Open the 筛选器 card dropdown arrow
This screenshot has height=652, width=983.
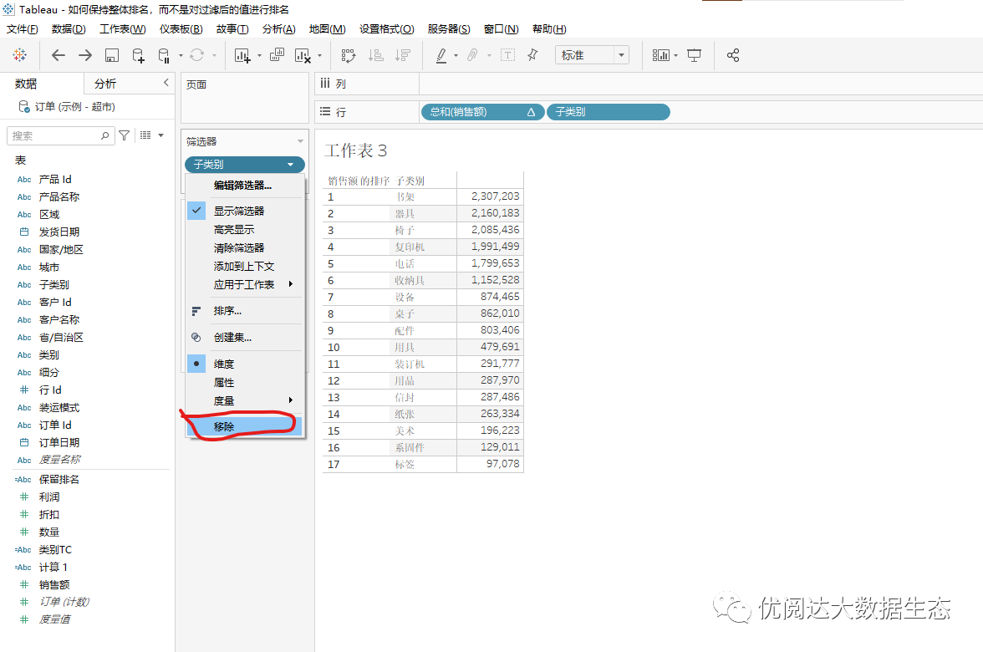point(300,142)
